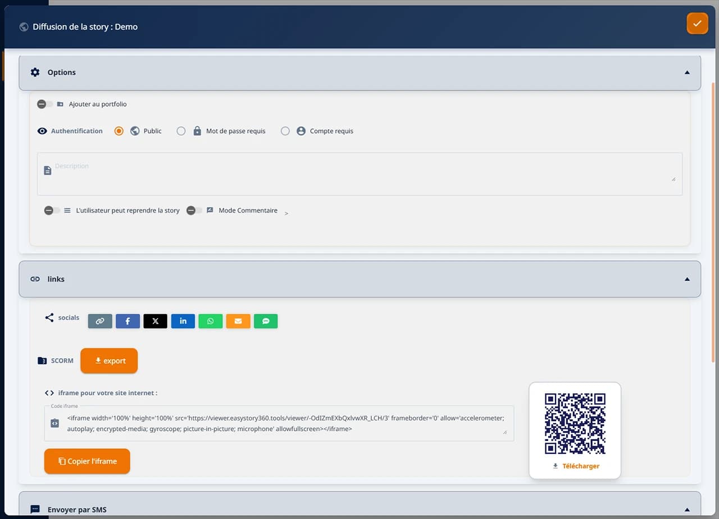Confirm with the orange checkmark button
This screenshot has height=519, width=719.
coord(697,24)
